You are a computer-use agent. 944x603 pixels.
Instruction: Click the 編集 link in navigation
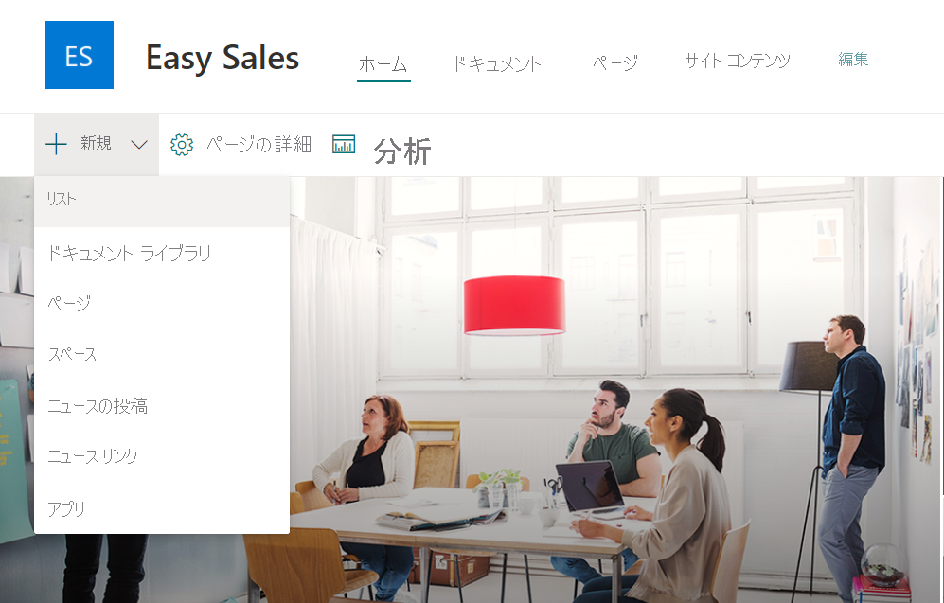coord(853,59)
